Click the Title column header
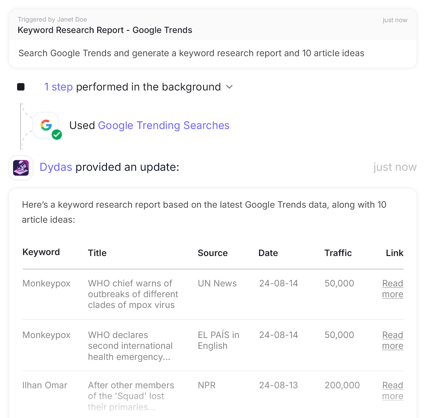The width and height of the screenshot is (427, 418). (97, 253)
